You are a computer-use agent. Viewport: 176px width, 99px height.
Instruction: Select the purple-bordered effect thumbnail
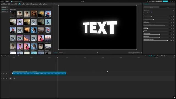tap(20, 22)
